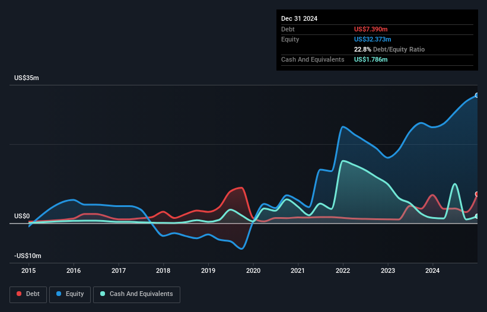Select the red Debt endpoint marker at Dec 2024
The height and width of the screenshot is (312, 487).
[477, 194]
